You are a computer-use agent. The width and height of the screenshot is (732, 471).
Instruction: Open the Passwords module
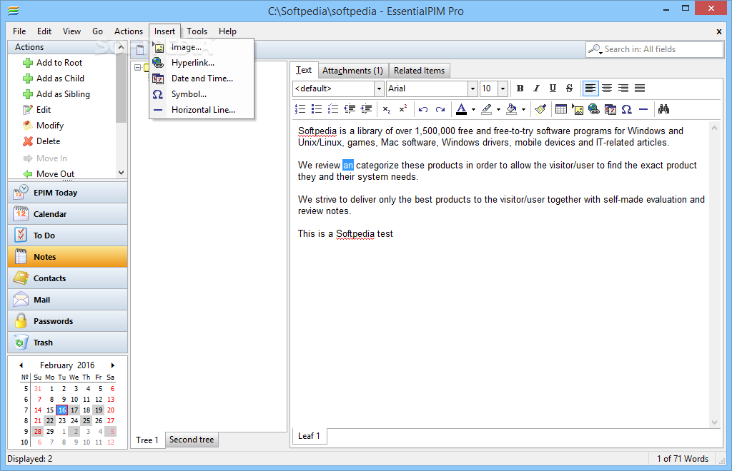[x=67, y=321]
